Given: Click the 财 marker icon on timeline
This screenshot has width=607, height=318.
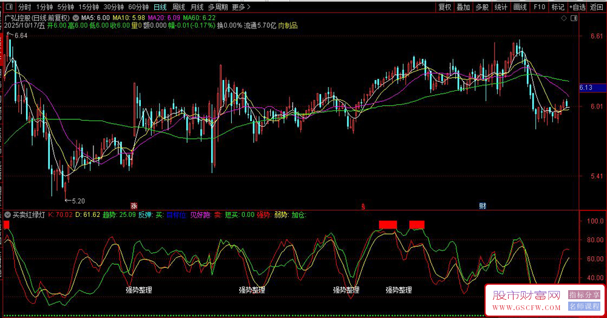Looking at the screenshot, I should click(483, 206).
